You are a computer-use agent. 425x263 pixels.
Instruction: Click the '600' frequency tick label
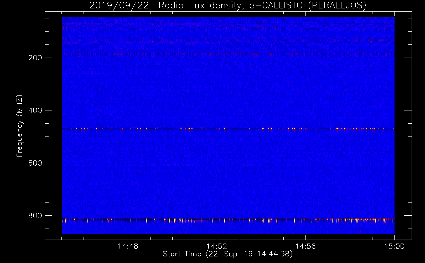pyautogui.click(x=35, y=163)
